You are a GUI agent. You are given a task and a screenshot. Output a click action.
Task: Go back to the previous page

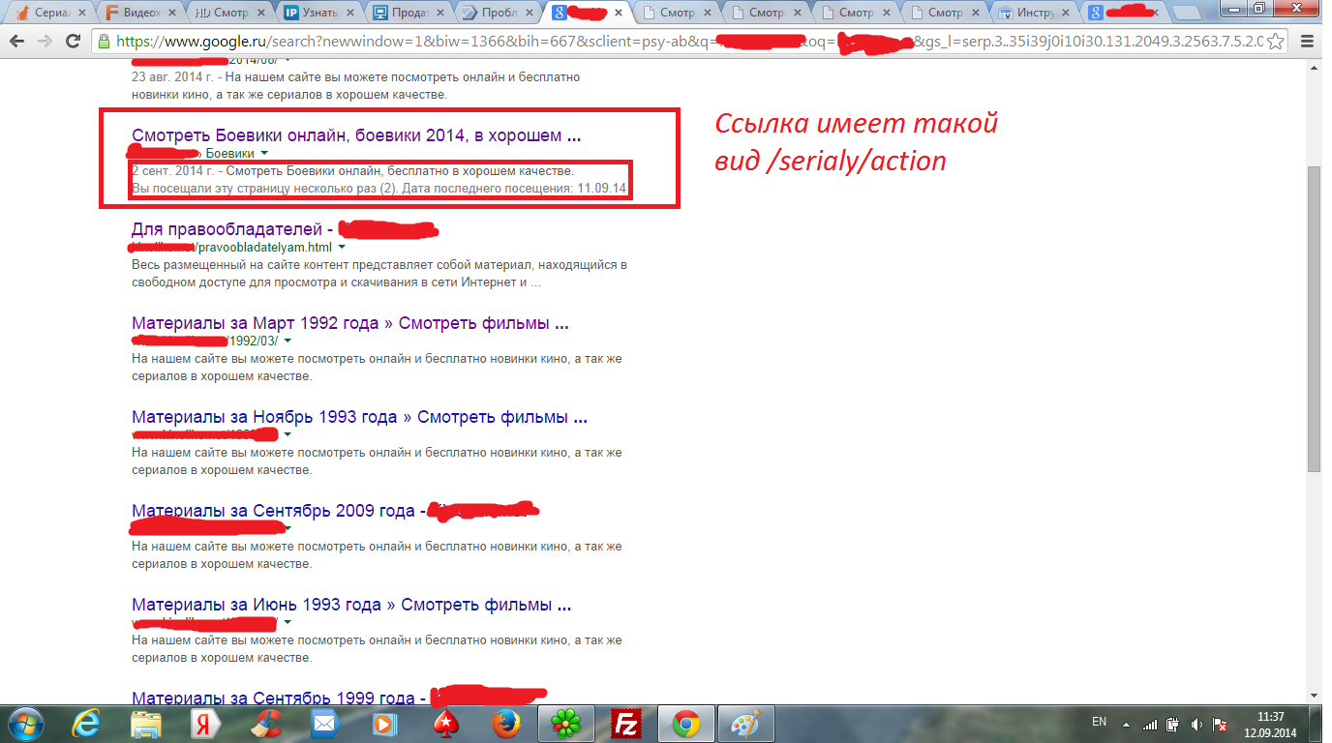[x=16, y=43]
